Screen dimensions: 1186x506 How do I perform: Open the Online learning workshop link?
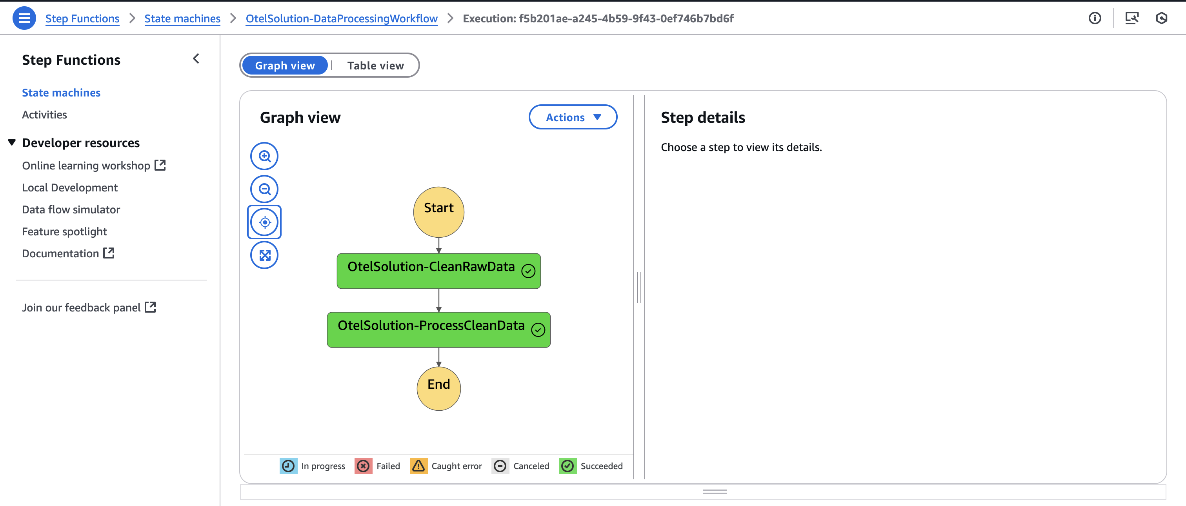87,165
